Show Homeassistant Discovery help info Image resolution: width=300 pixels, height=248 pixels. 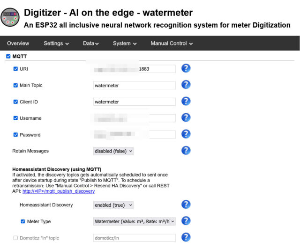point(186,204)
